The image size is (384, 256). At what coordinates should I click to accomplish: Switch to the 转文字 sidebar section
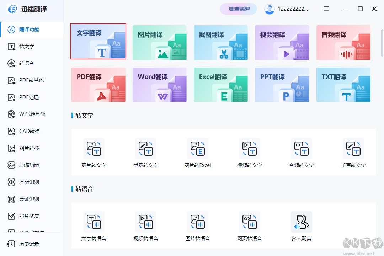click(32, 46)
